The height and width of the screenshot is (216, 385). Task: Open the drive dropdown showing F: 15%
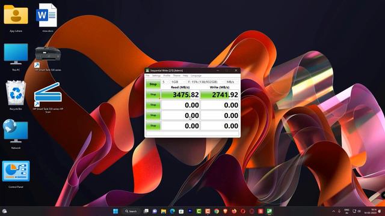(x=206, y=82)
